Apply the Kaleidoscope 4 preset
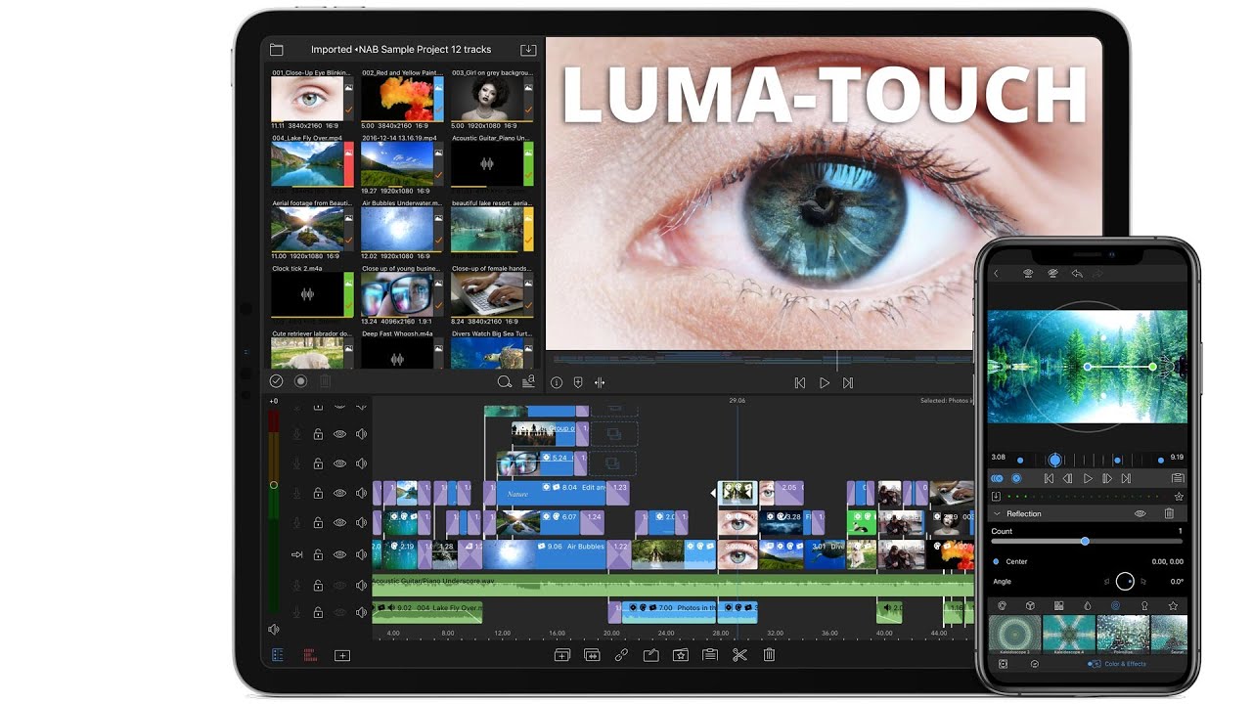Image resolution: width=1252 pixels, height=704 pixels. pos(1070,634)
